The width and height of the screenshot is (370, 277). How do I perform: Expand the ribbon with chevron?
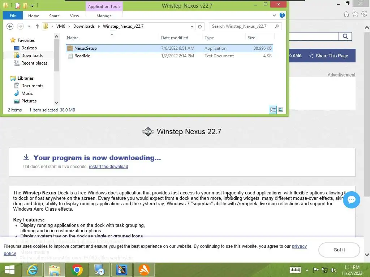click(274, 15)
